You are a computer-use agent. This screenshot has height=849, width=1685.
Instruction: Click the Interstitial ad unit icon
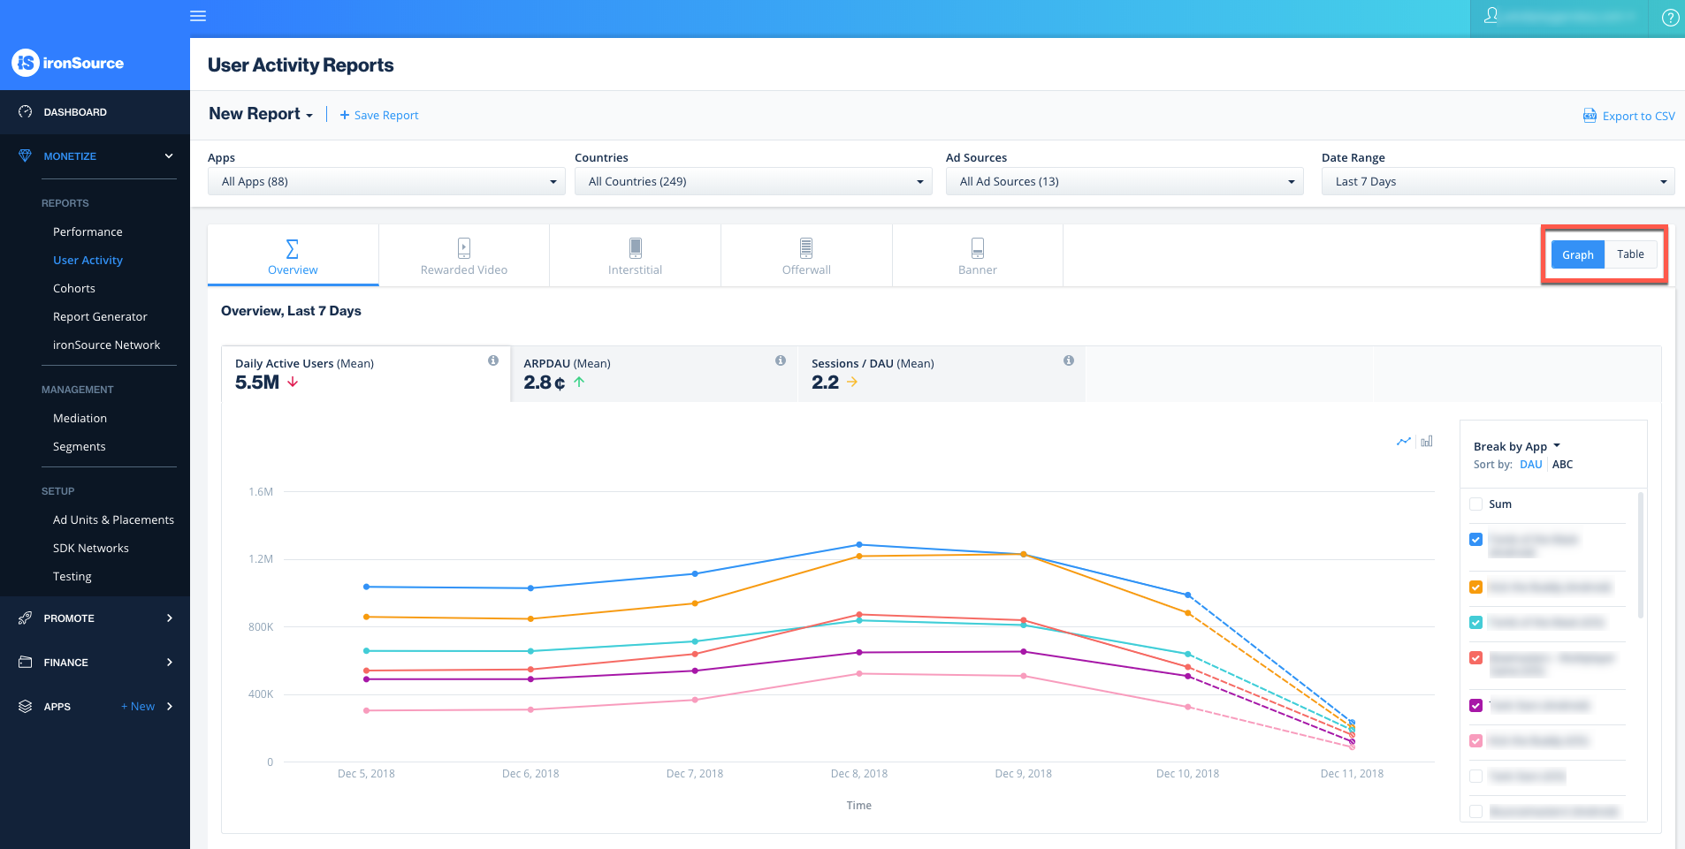pos(635,247)
